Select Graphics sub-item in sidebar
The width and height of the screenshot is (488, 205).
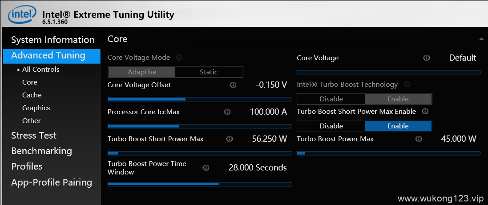(x=36, y=108)
